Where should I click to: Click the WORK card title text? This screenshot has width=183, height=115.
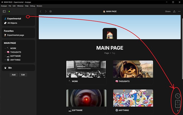pos(75,81)
